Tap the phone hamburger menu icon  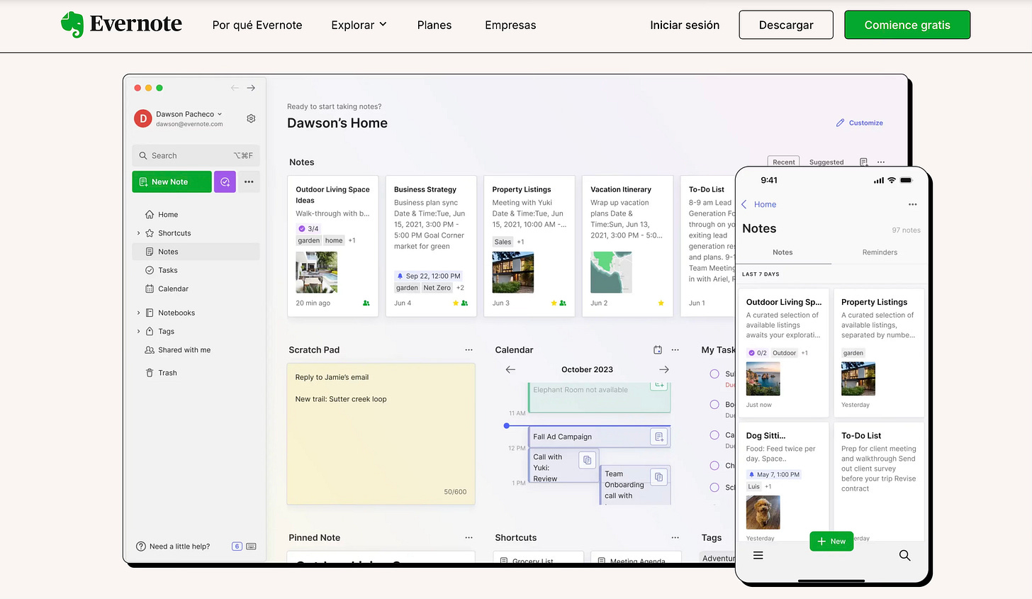(758, 556)
